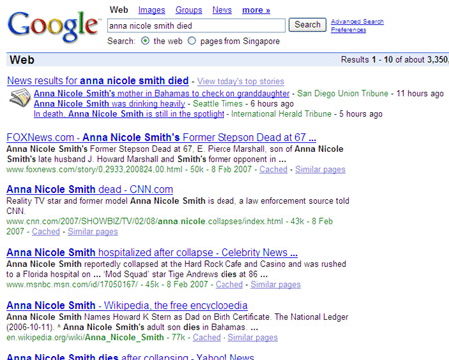The image size is (449, 360).
Task: Open 'In death, Anna Nicole Smith is still in the spotlight'
Action: point(129,114)
